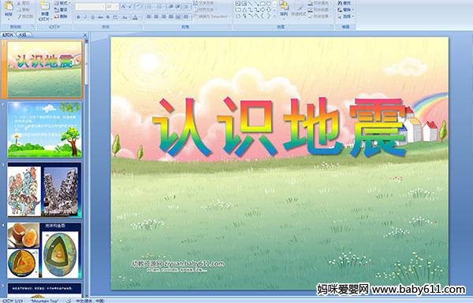473x303 pixels.
Task: Open the numbering list dropdown
Action: [x=161, y=6]
